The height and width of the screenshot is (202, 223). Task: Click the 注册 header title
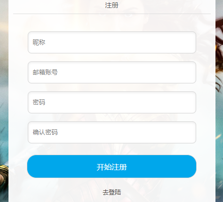tap(111, 5)
